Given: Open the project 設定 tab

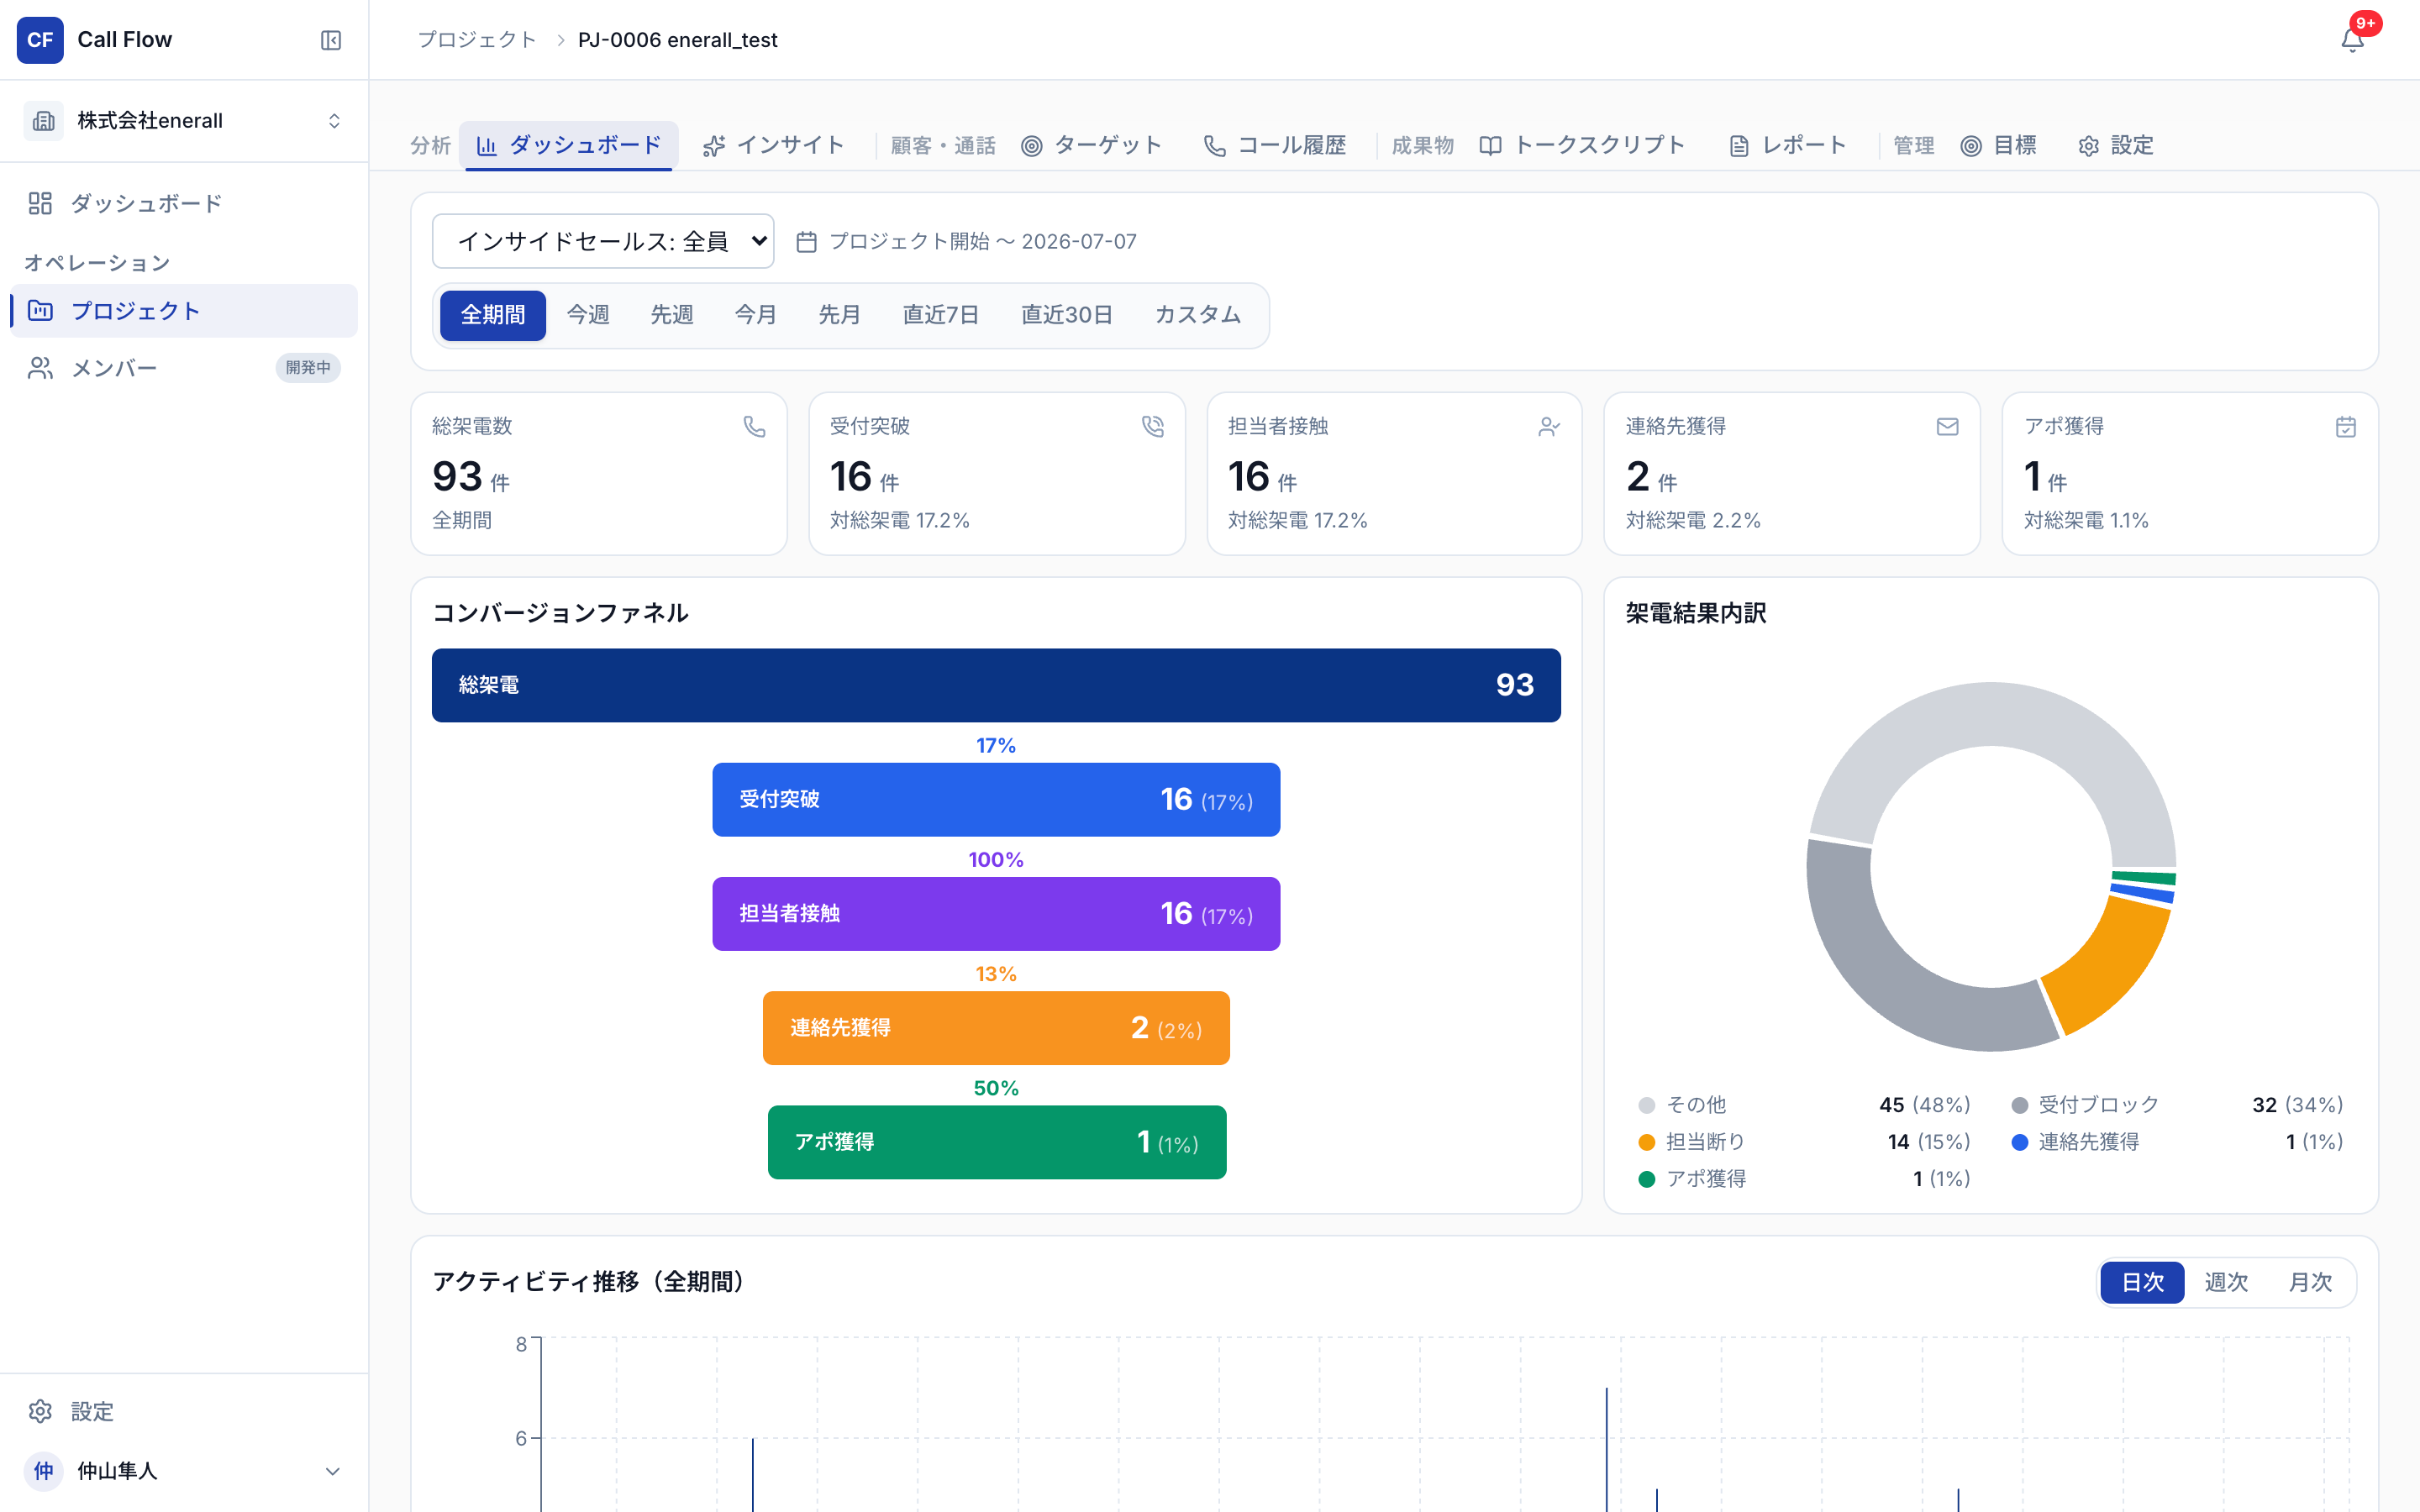Looking at the screenshot, I should coord(2115,145).
